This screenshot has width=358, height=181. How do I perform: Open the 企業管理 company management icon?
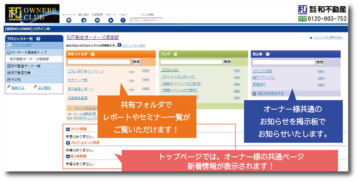[x=97, y=21]
